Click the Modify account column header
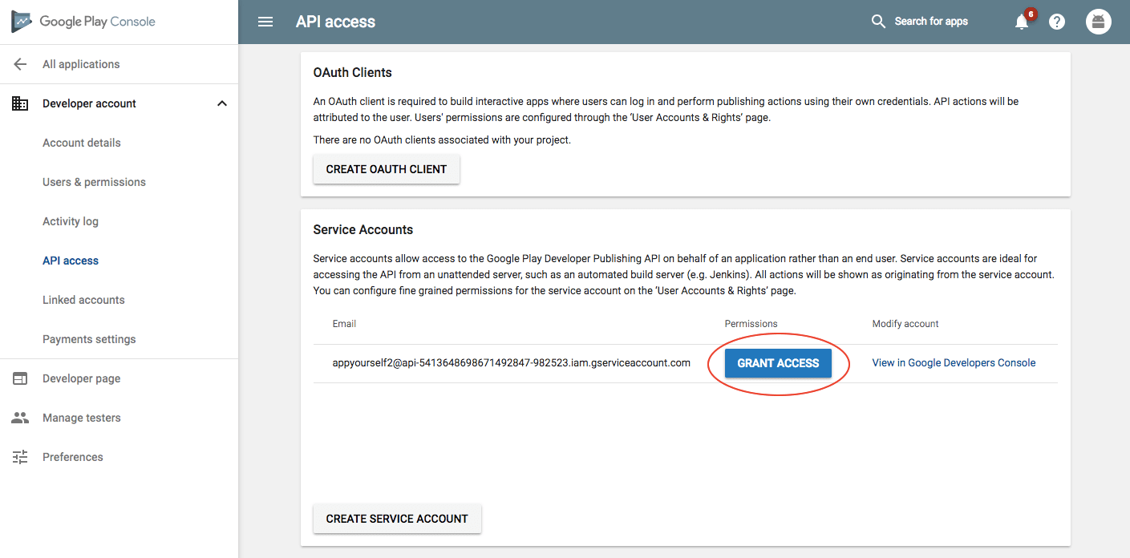1130x558 pixels. point(905,324)
